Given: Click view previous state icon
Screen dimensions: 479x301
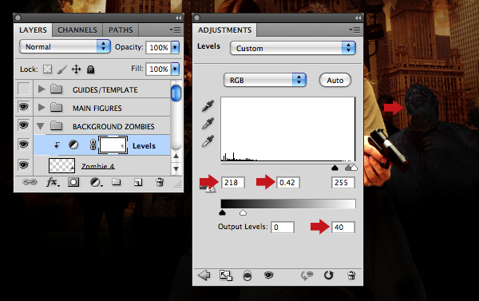Looking at the screenshot, I should coord(307,275).
